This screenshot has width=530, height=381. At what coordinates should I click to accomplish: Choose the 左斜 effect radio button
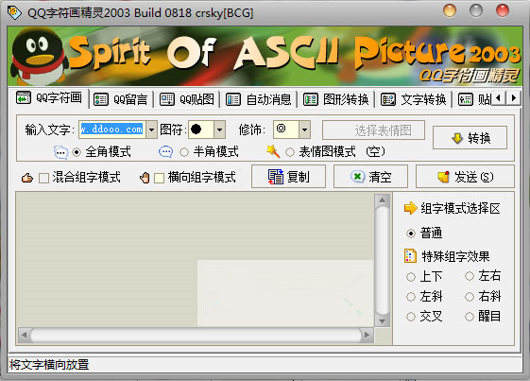411,297
